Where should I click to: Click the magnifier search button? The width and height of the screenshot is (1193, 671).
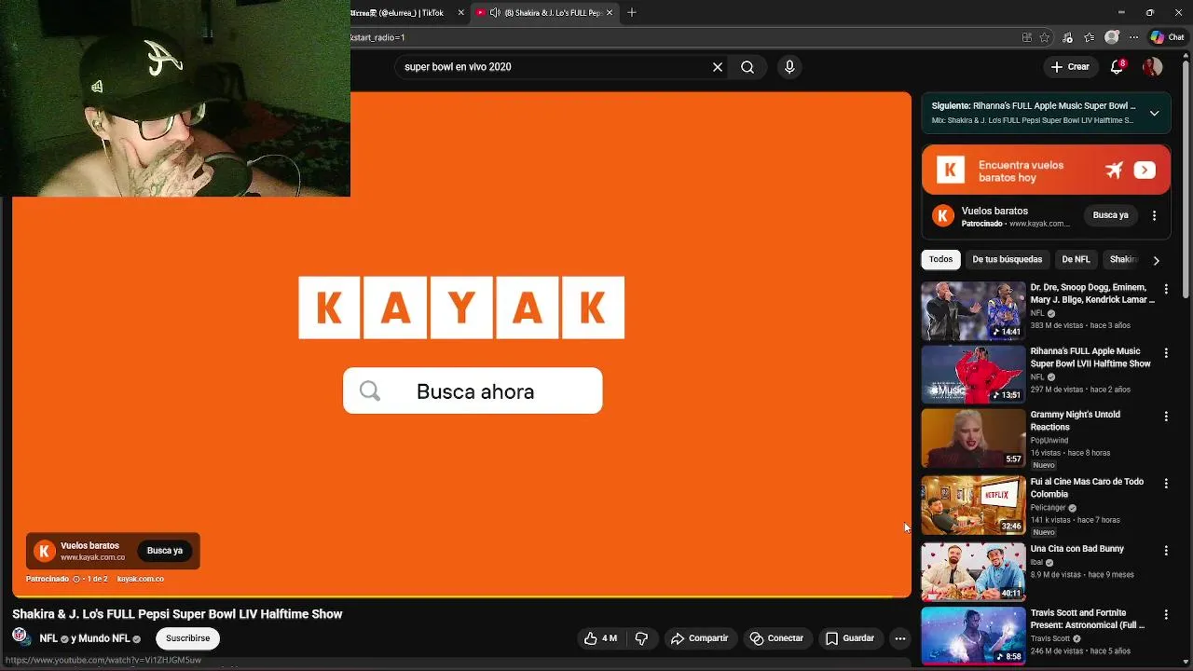747,67
